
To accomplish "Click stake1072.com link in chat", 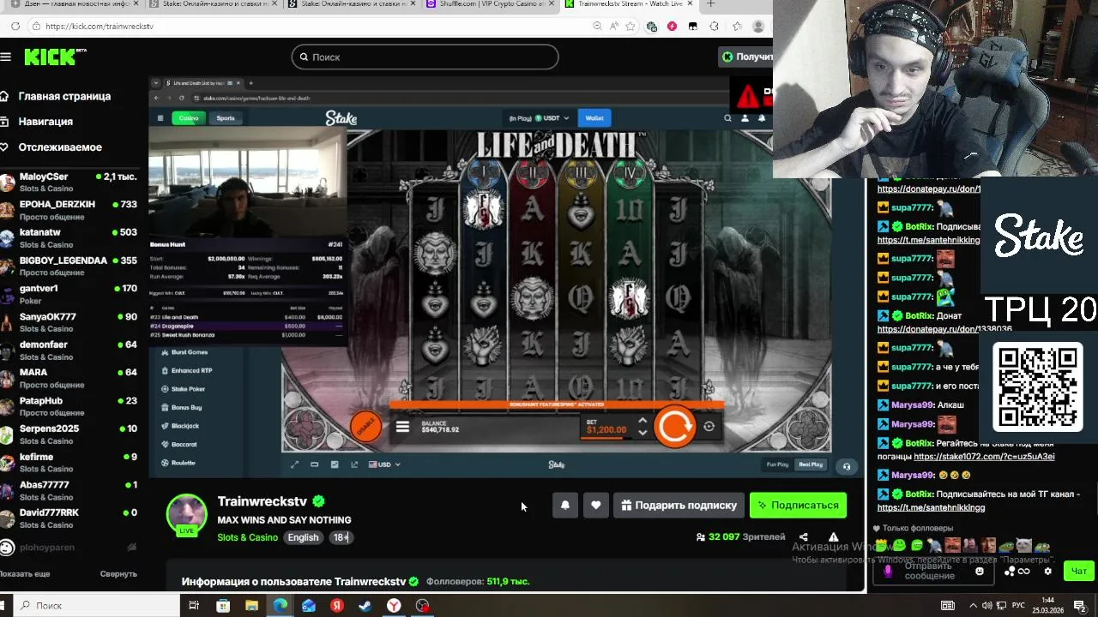I will [x=984, y=457].
